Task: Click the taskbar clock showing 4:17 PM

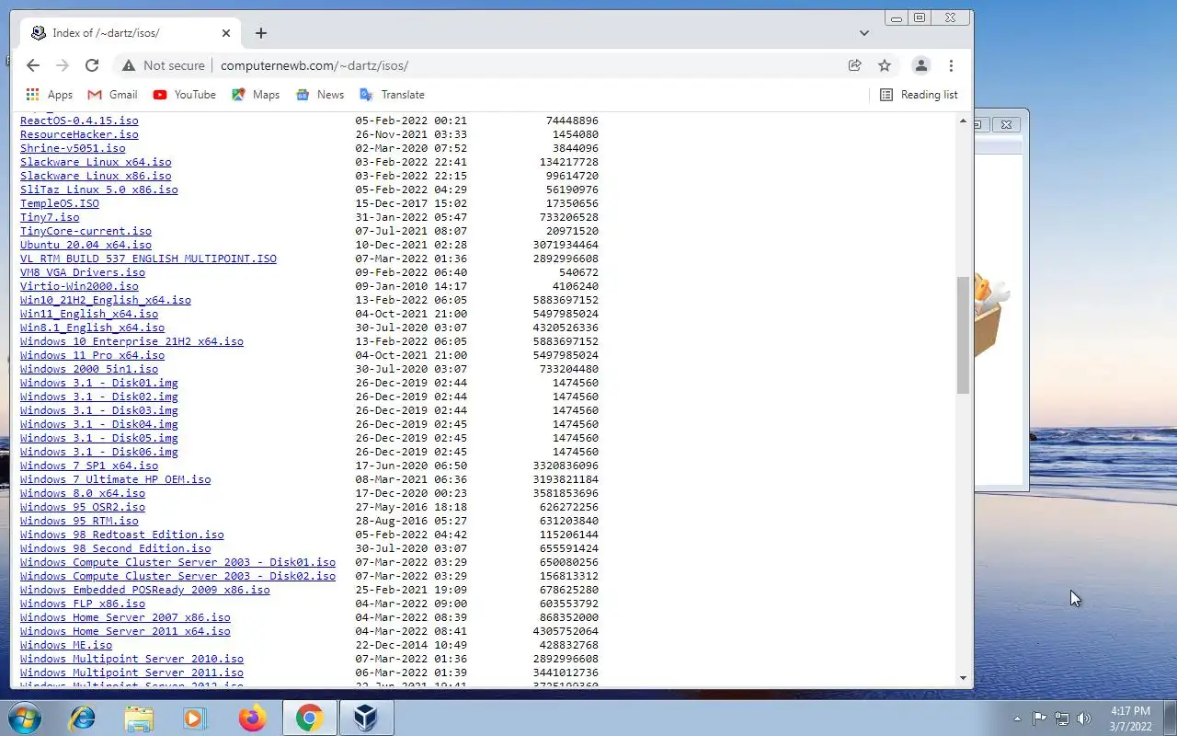Action: coord(1130,719)
